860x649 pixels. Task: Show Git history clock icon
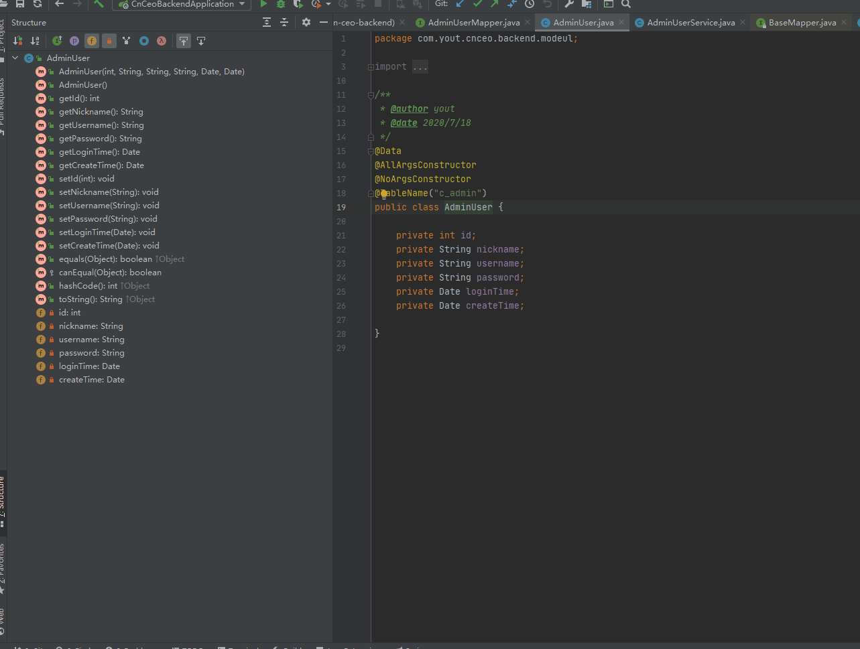pos(530,4)
